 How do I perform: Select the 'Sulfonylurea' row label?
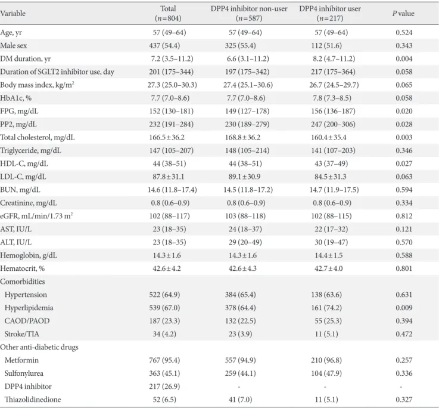coord(24,373)
